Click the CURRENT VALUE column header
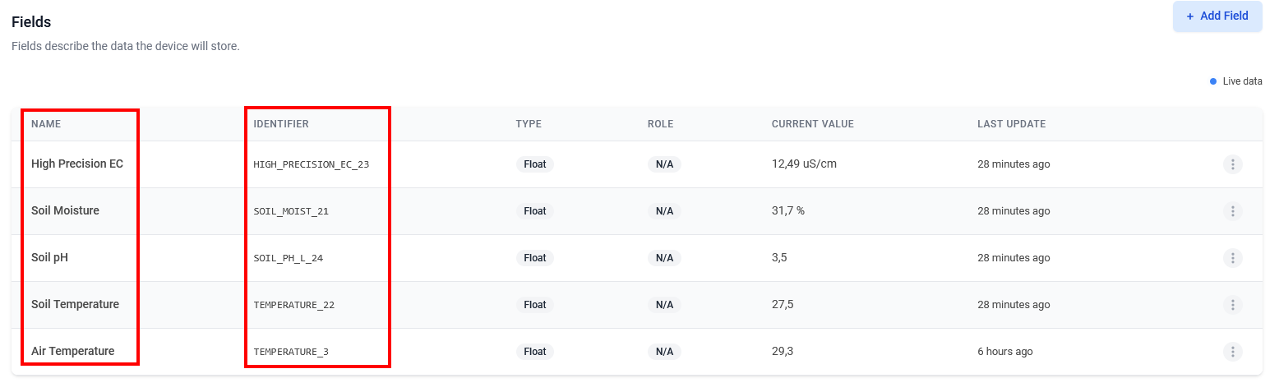1279x392 pixels. 813,124
